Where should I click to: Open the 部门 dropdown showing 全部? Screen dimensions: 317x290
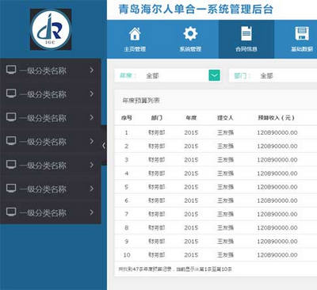(273, 75)
